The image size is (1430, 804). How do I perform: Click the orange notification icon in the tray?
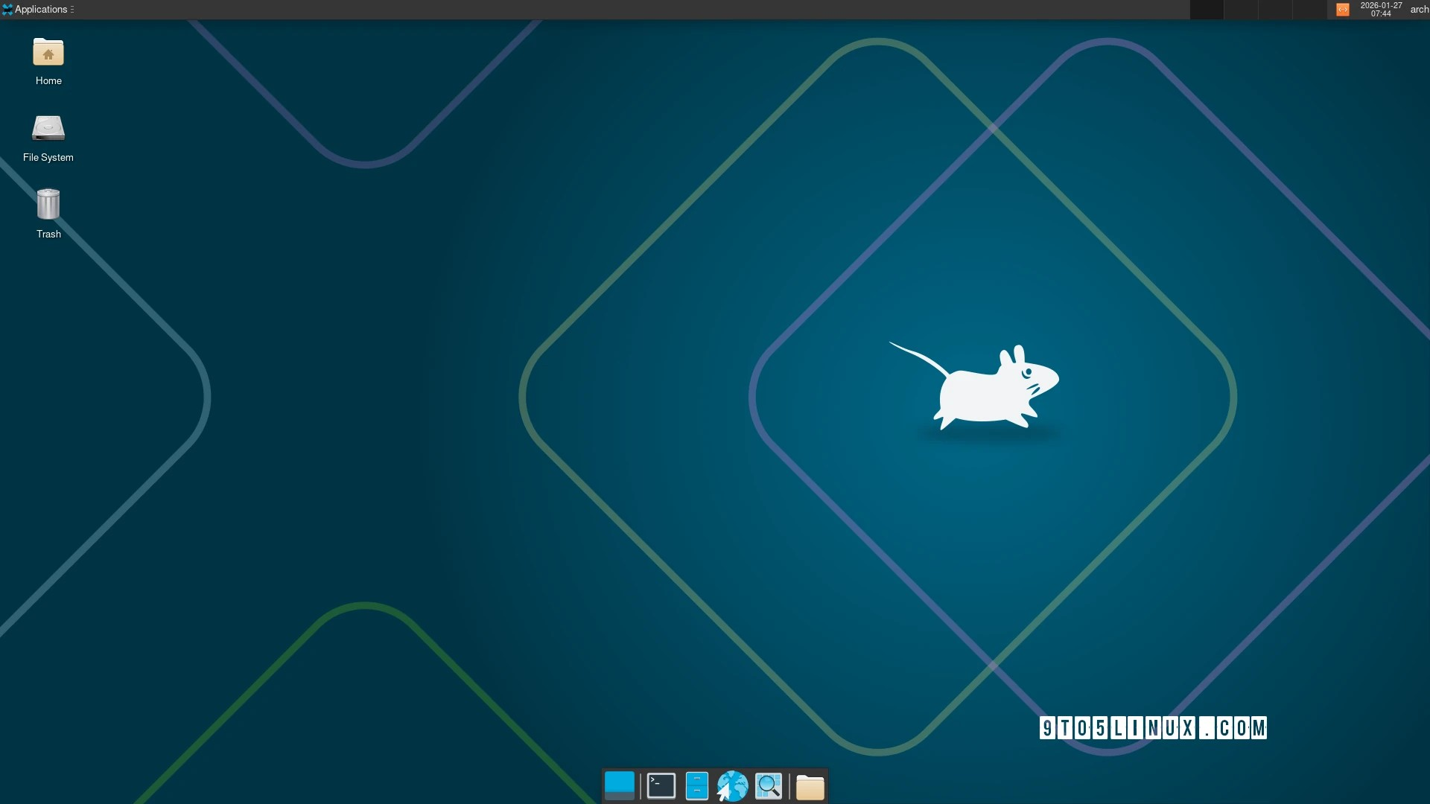point(1344,10)
